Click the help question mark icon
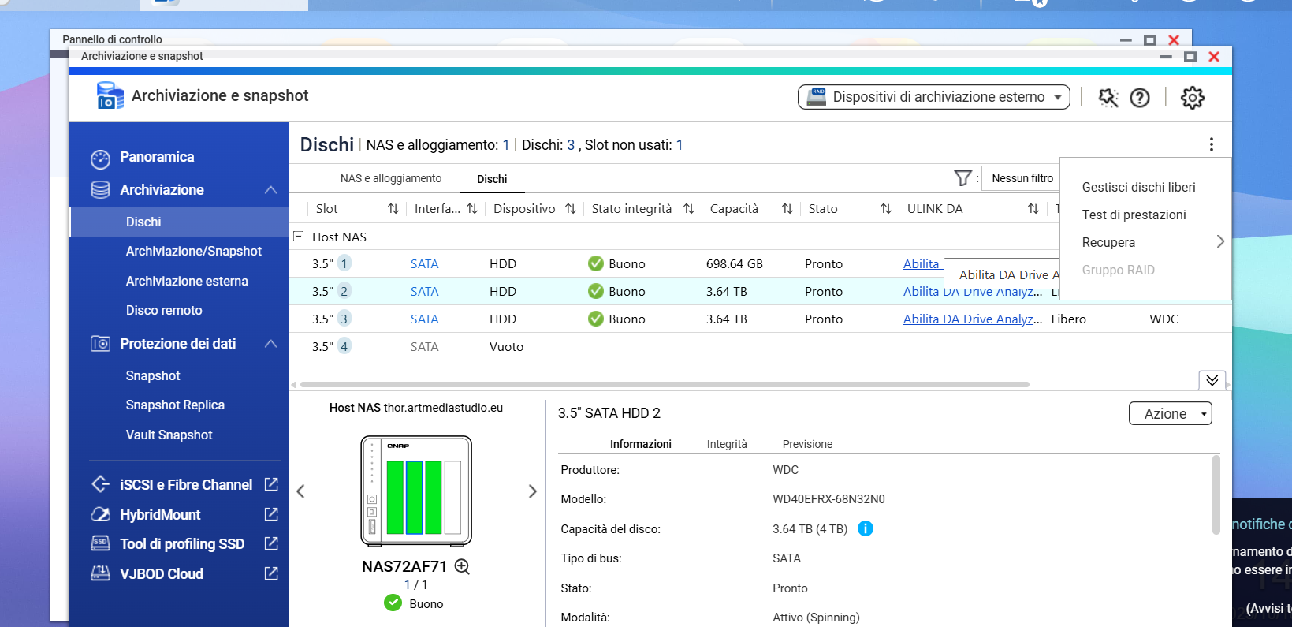 click(1139, 98)
